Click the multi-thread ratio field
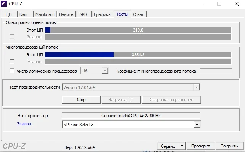The width and height of the screenshot is (245, 152). click(x=216, y=71)
